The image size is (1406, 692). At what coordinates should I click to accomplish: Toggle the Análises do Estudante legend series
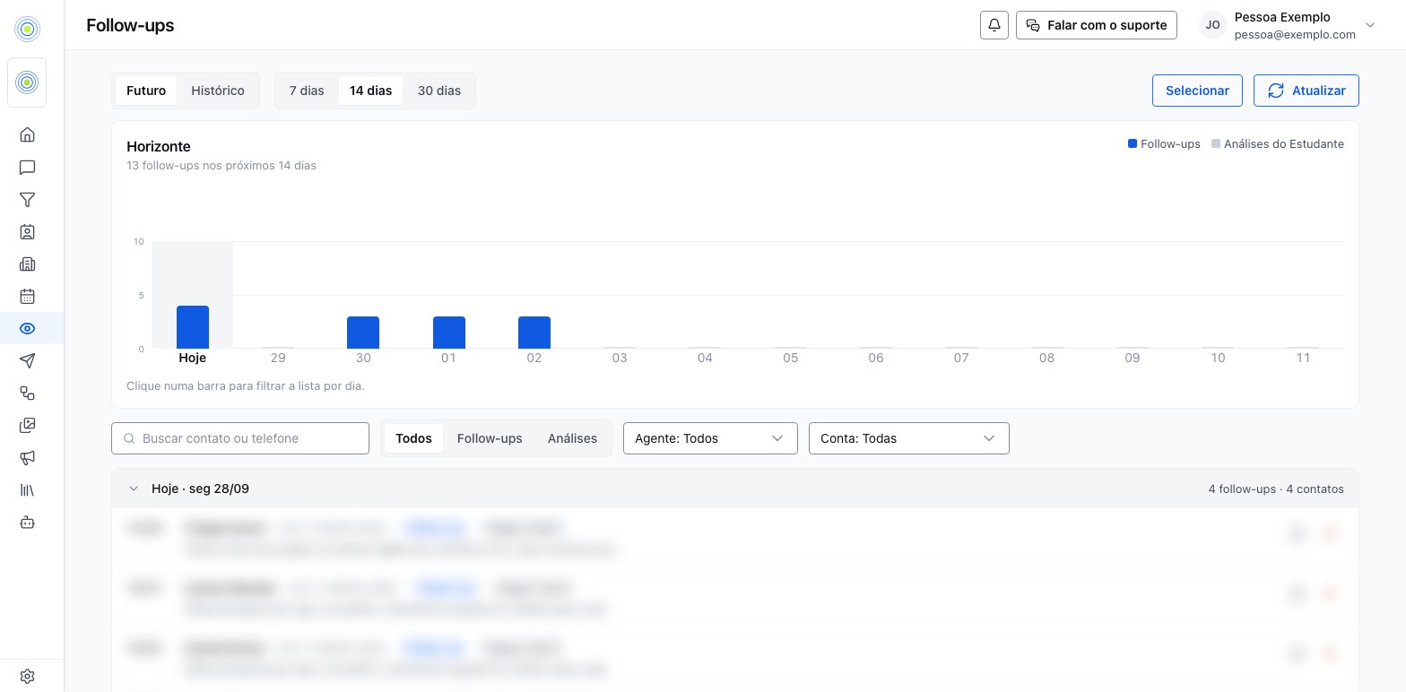pyautogui.click(x=1278, y=143)
